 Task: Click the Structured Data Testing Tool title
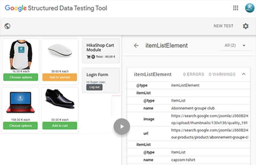click(x=67, y=8)
